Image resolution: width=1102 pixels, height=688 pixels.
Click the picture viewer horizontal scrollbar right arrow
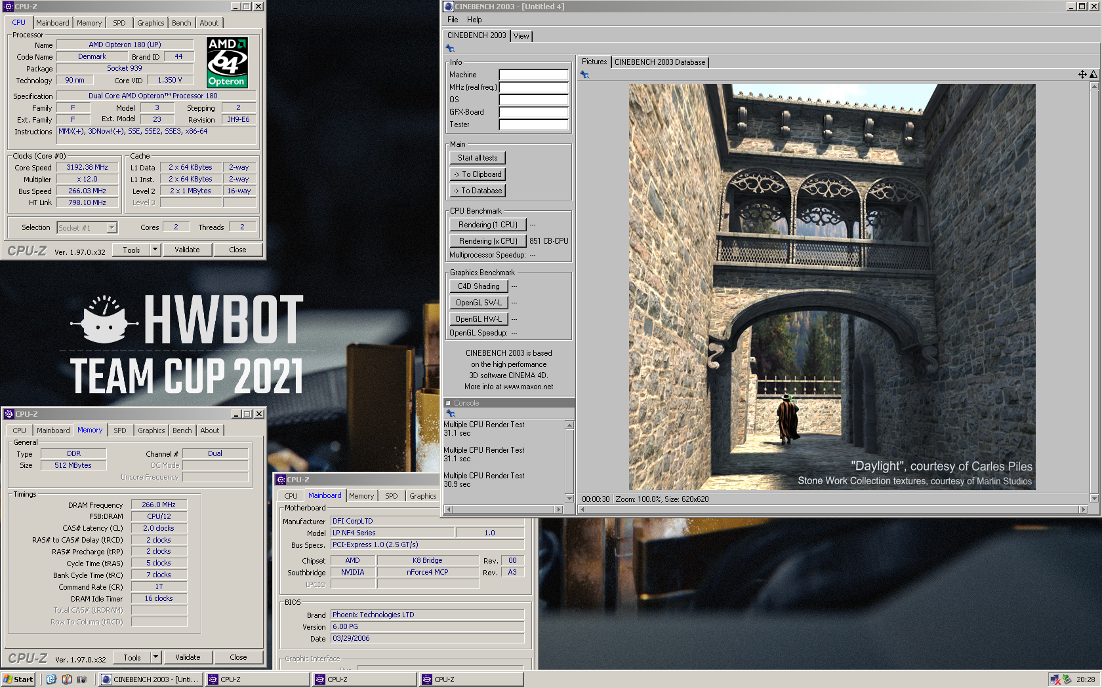coord(1083,509)
